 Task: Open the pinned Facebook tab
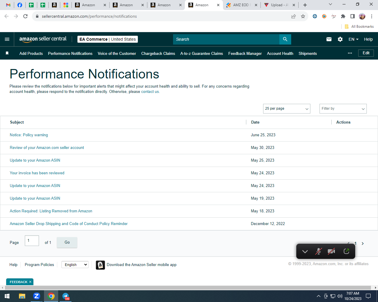pos(20,5)
